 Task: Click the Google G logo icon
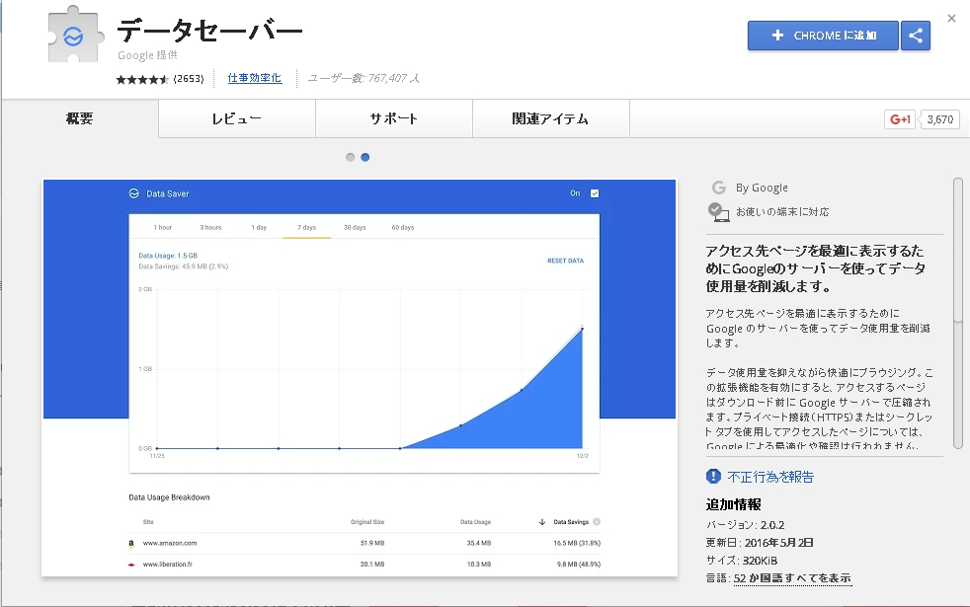pyautogui.click(x=718, y=188)
